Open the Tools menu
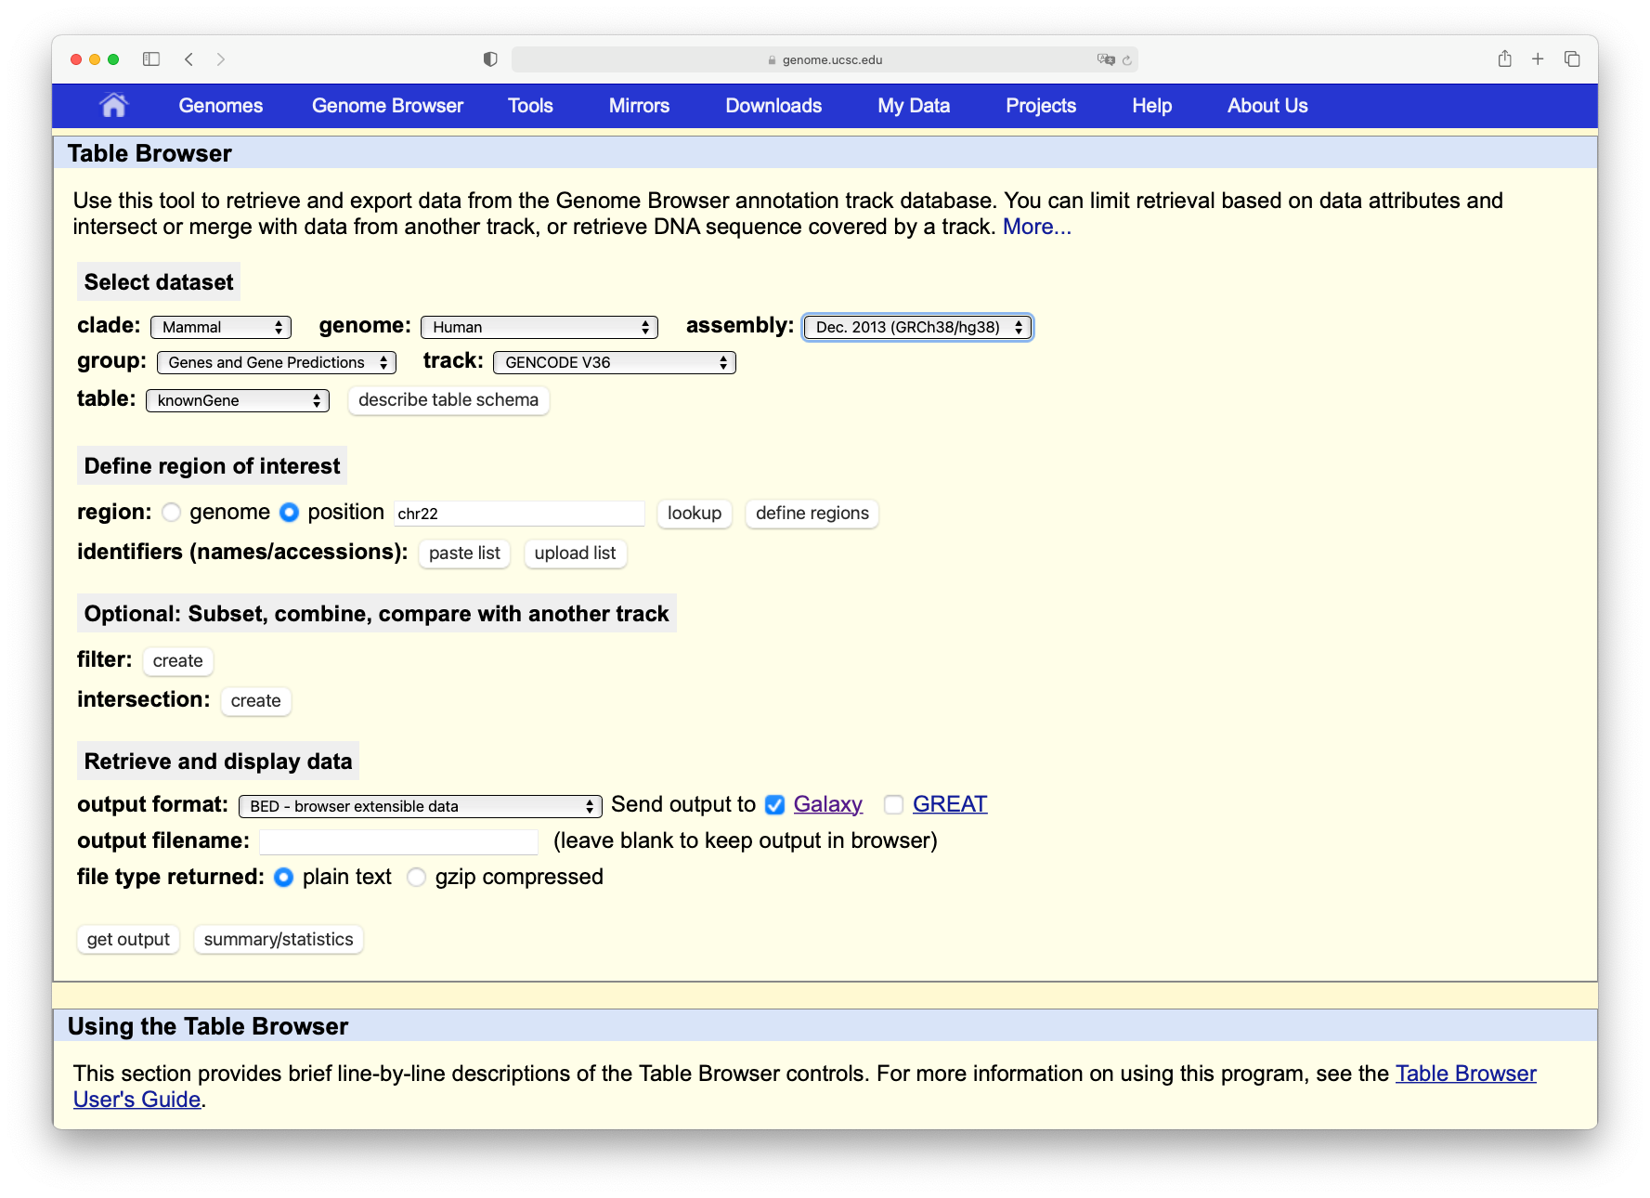The height and width of the screenshot is (1198, 1650). pyautogui.click(x=530, y=106)
